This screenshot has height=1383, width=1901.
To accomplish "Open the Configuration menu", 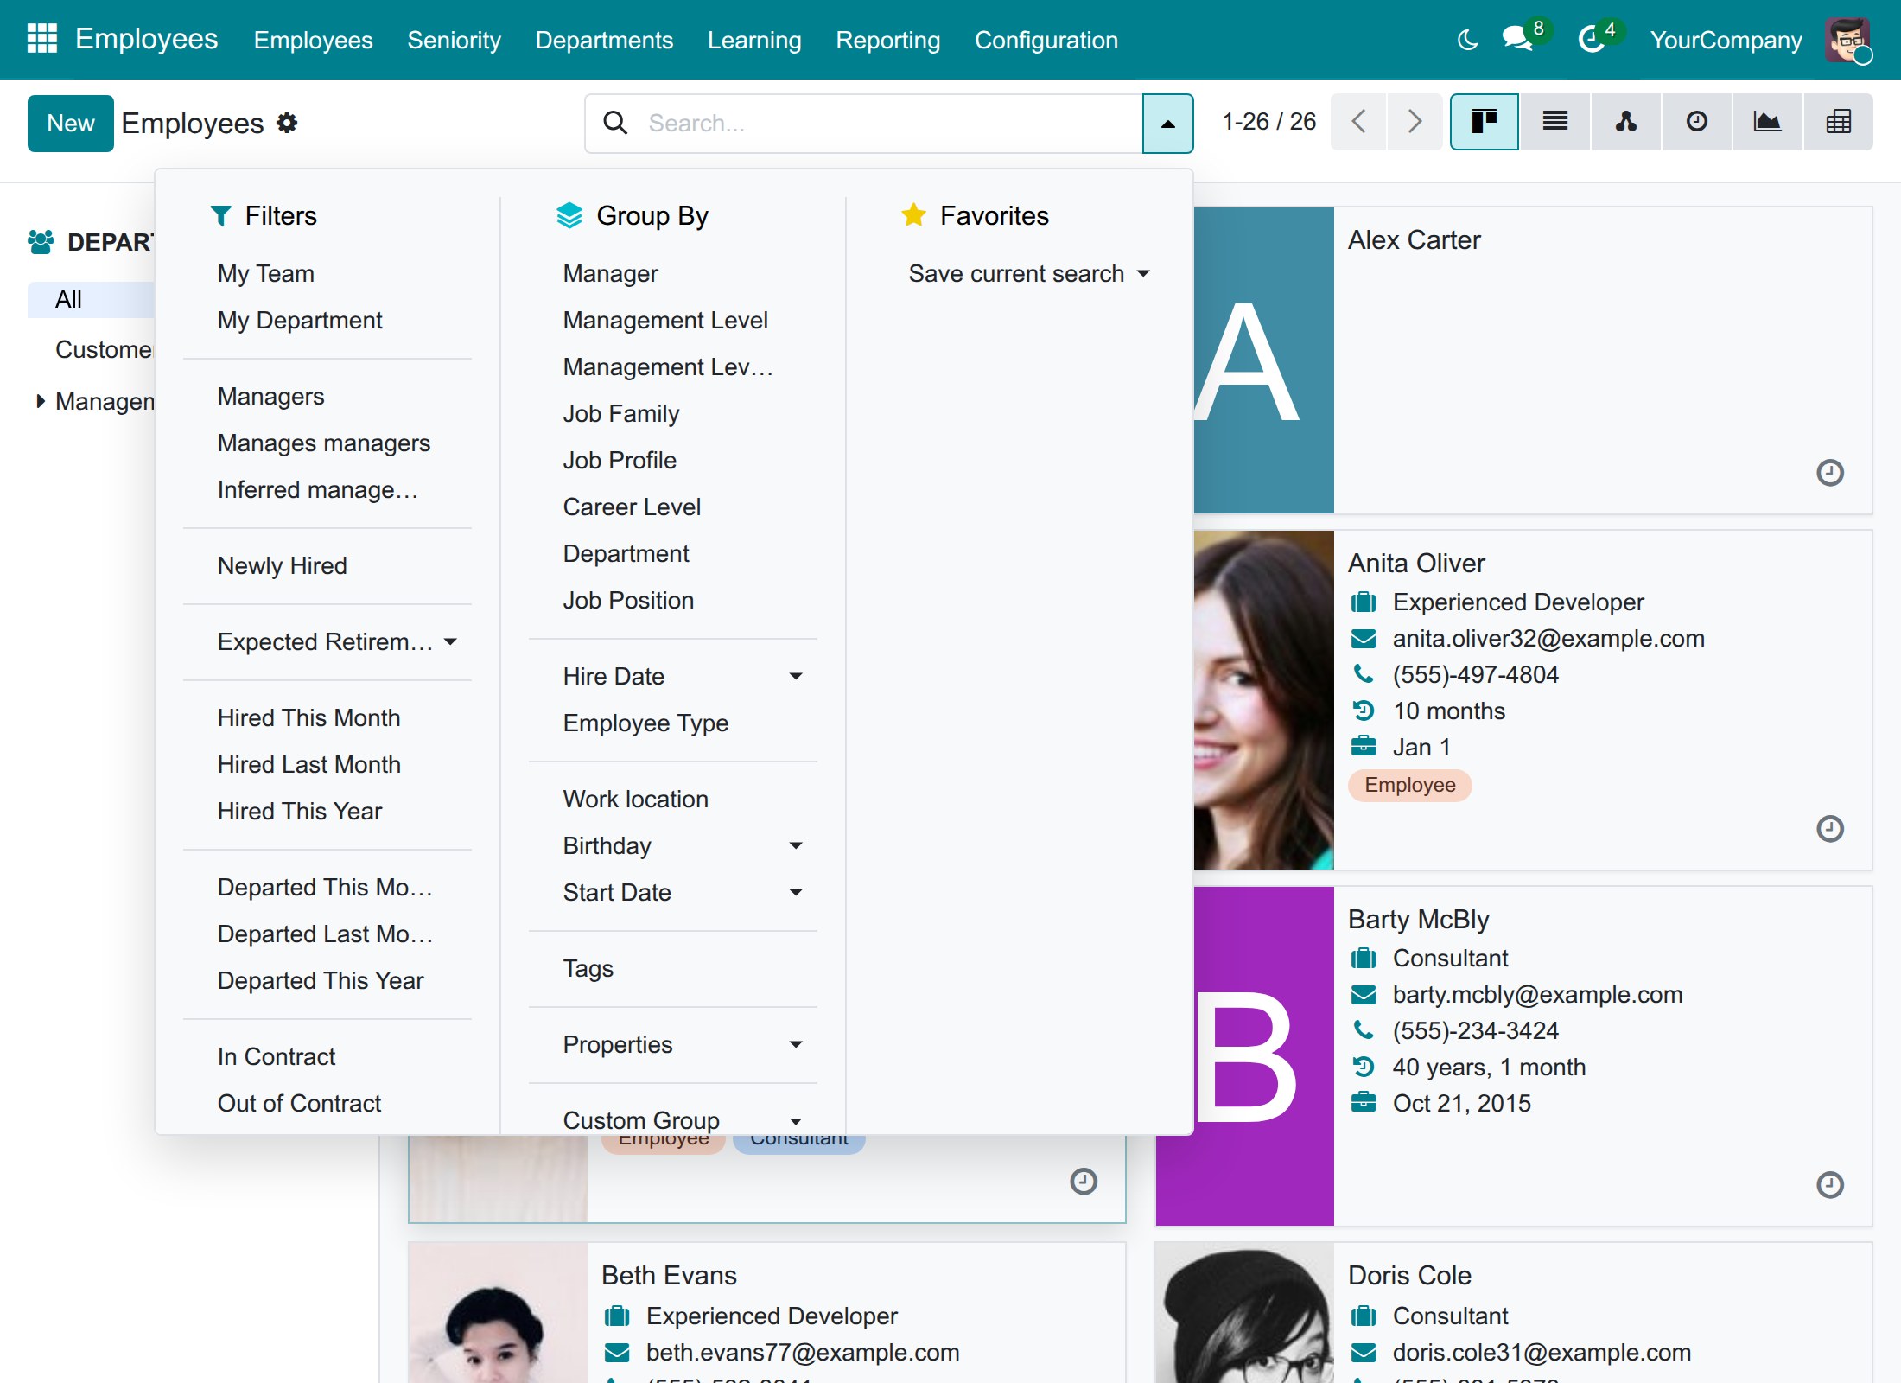I will point(1046,40).
